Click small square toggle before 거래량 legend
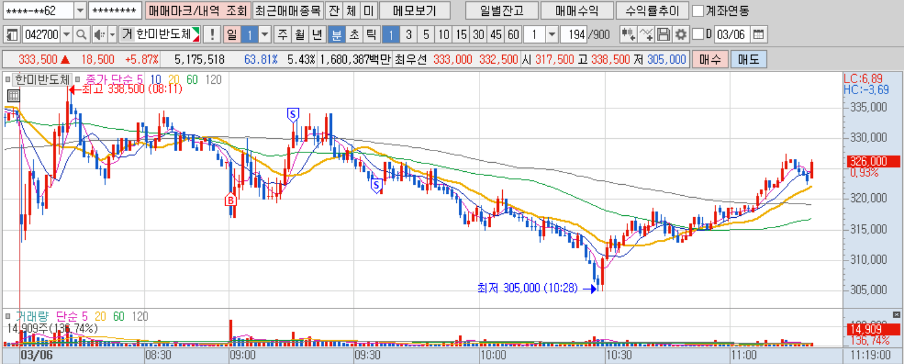 [x=8, y=317]
